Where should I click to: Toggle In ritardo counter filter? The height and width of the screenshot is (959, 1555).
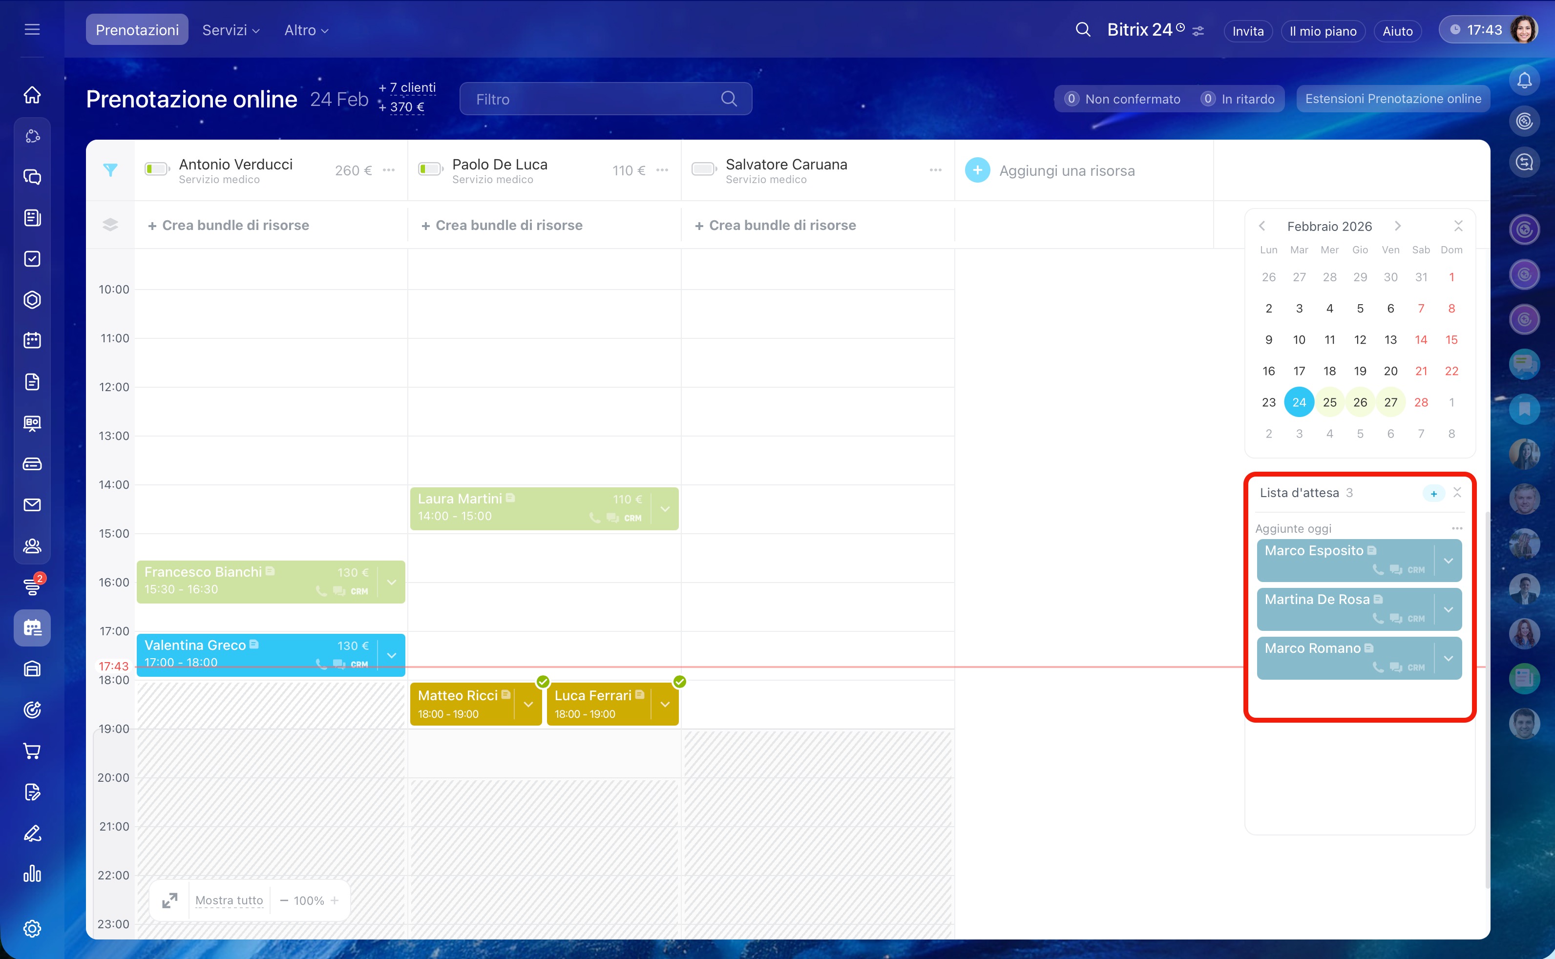pyautogui.click(x=1237, y=99)
